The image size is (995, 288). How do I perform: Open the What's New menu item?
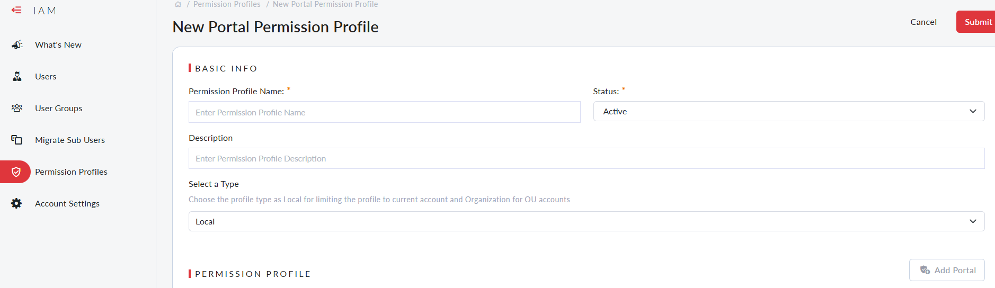tap(58, 44)
